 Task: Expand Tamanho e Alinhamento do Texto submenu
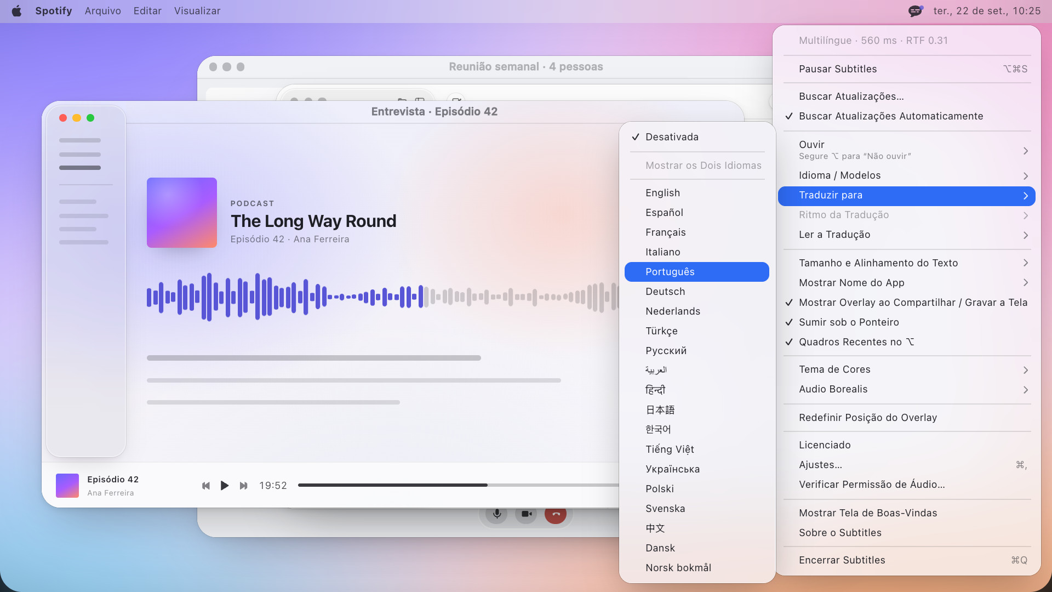(x=907, y=263)
